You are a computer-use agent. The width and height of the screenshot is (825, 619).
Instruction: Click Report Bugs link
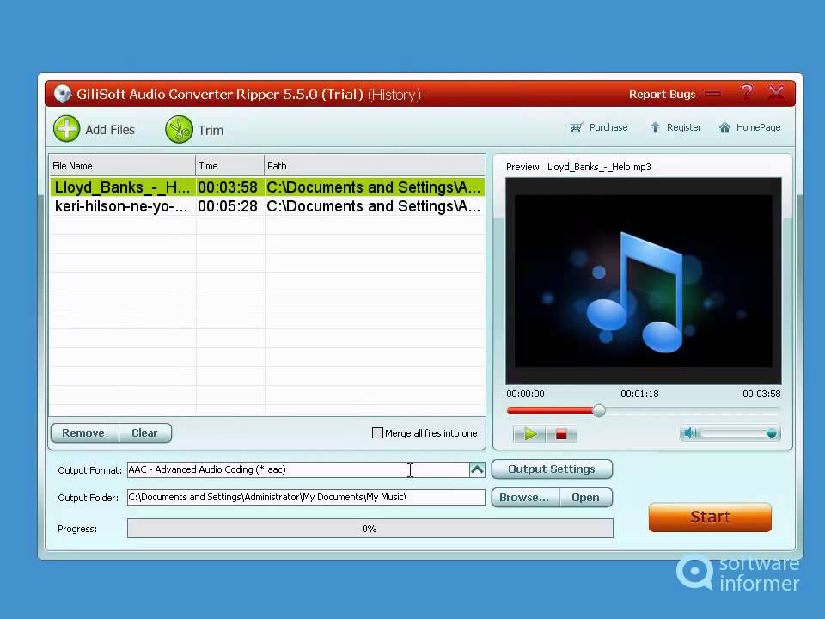(662, 95)
